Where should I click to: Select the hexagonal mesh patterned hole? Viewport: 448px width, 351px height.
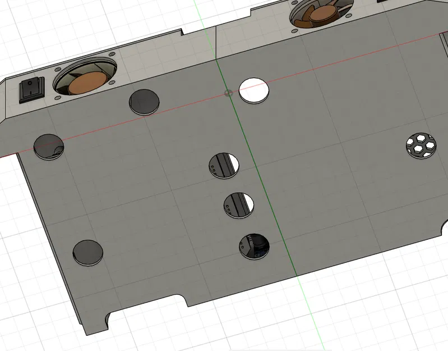pyautogui.click(x=421, y=145)
